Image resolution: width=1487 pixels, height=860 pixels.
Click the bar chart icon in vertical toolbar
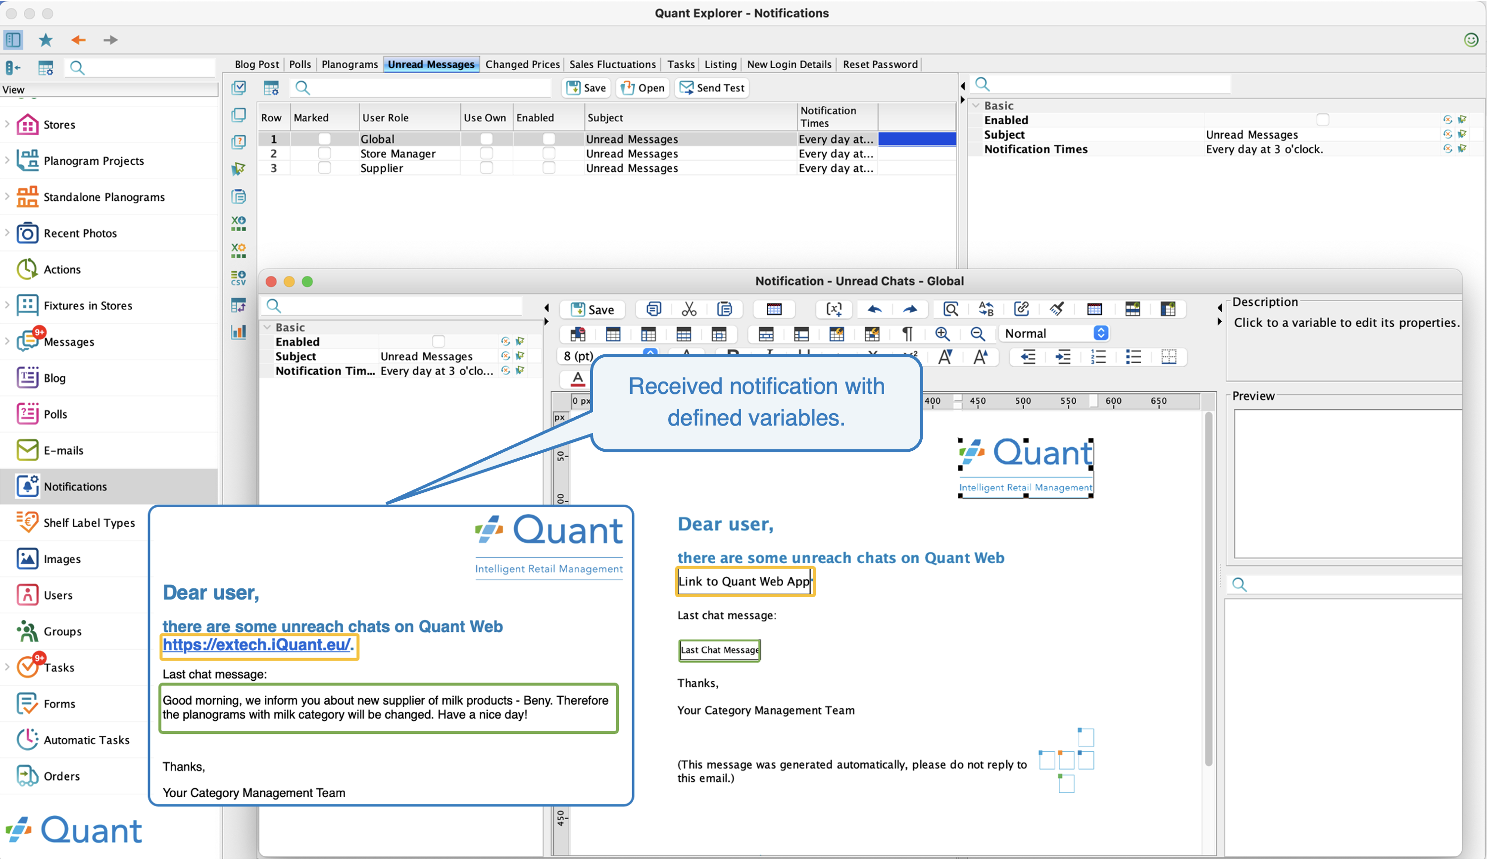pos(239,332)
